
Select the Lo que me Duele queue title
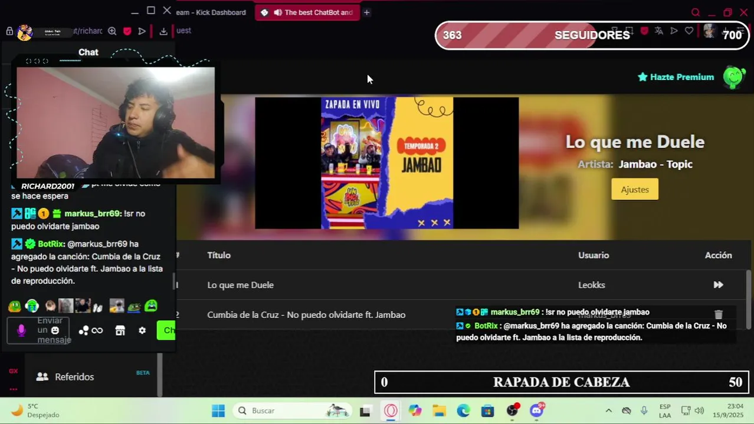pyautogui.click(x=241, y=285)
